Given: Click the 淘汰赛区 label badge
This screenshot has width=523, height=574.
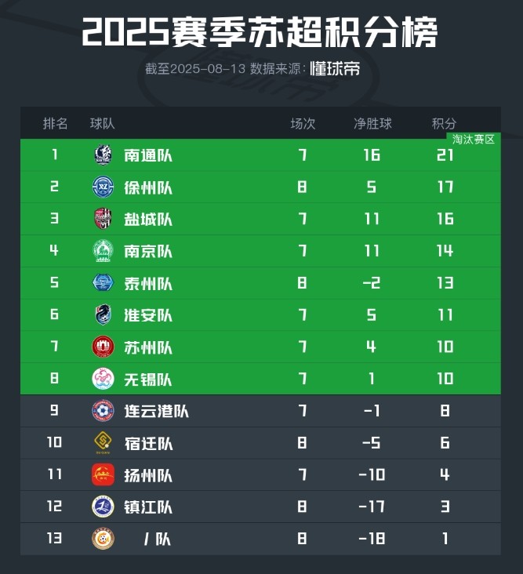Looking at the screenshot, I should [474, 140].
